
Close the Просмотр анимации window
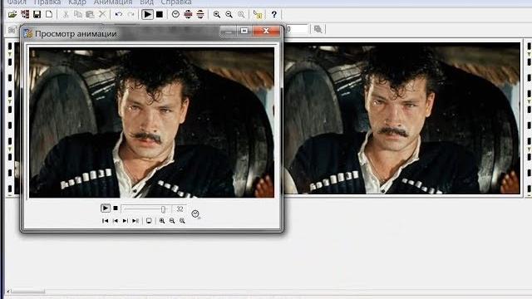(266, 31)
